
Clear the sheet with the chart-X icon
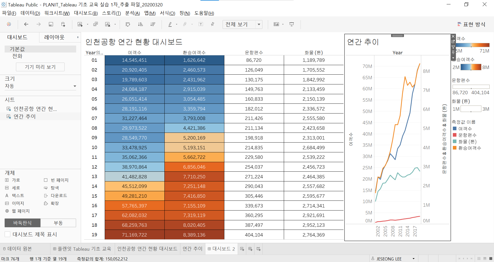click(108, 24)
